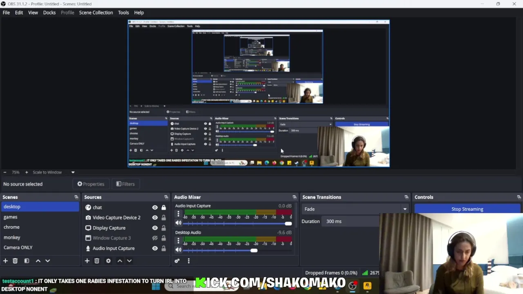523x294 pixels.
Task: Open the Edit menu
Action: (19, 13)
